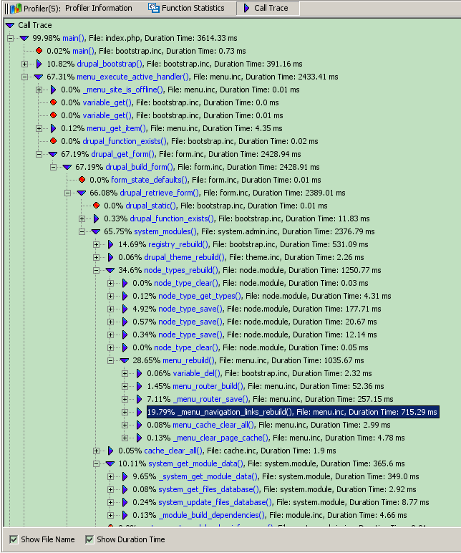Click blue arrow icon of drupal_theme_rebuild()

pos(111,257)
